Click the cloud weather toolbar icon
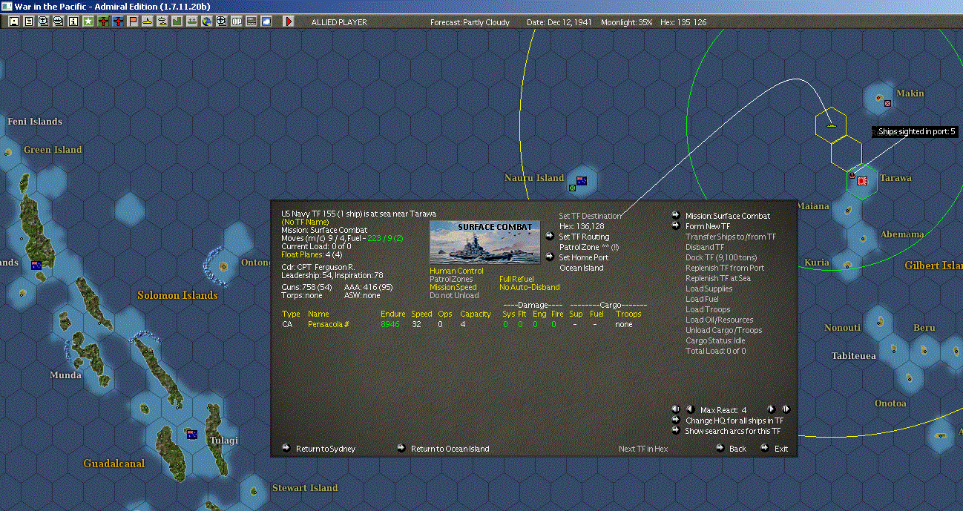The height and width of the screenshot is (511, 963). [x=266, y=22]
